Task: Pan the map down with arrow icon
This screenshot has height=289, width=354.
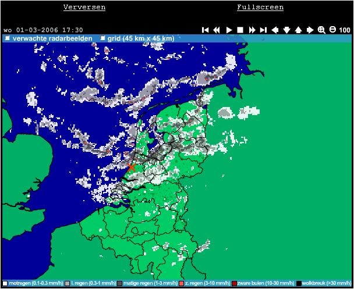Action: click(x=286, y=30)
